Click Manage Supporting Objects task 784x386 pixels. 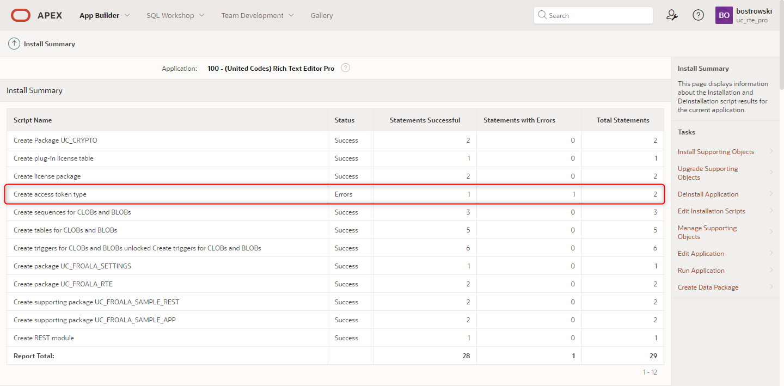point(707,232)
